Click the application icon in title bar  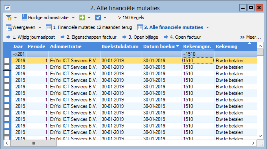[7, 8]
